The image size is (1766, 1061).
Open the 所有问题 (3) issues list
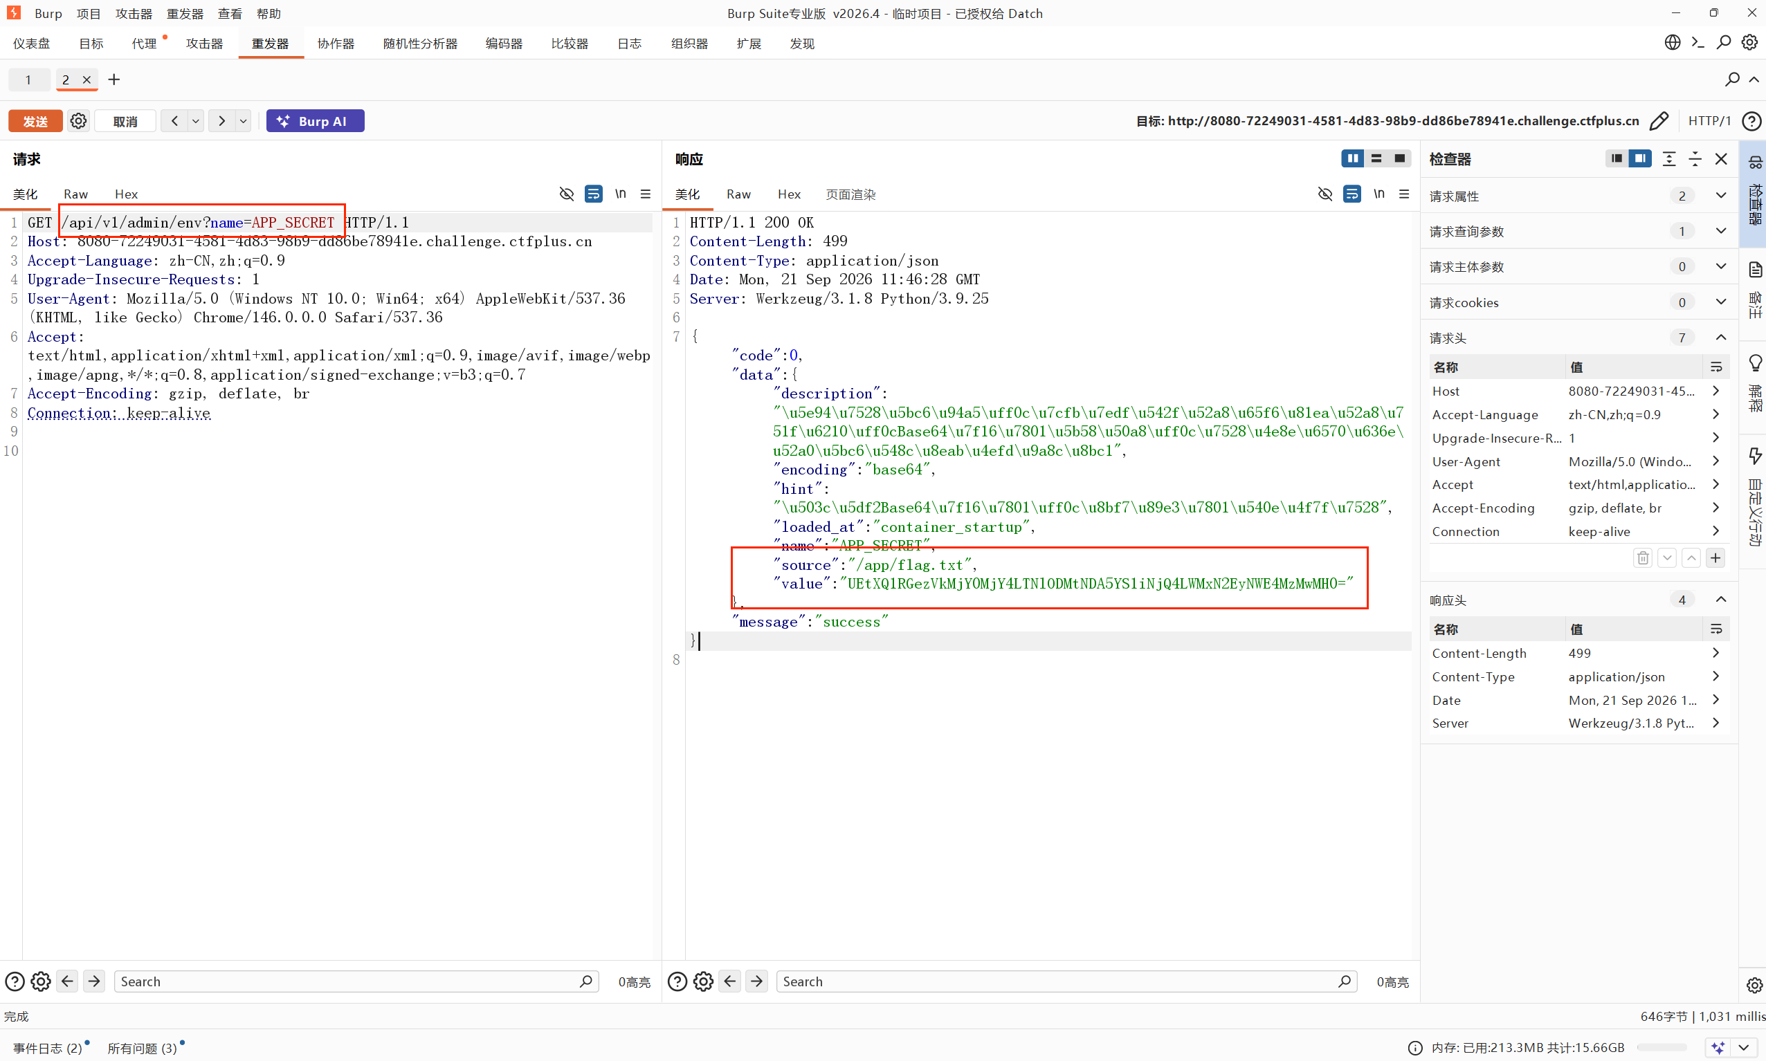coord(143,1048)
